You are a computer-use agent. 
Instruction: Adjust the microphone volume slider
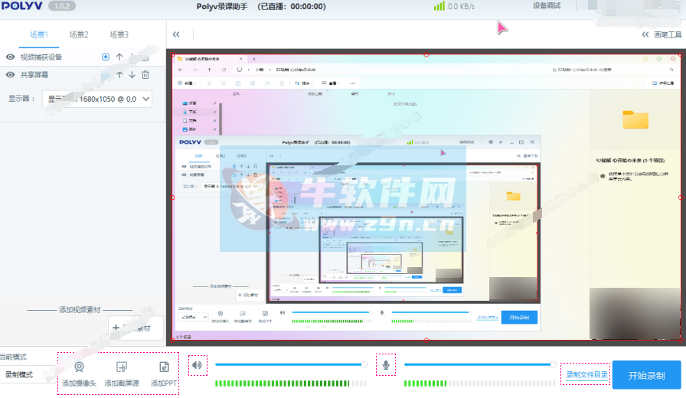(x=480, y=364)
